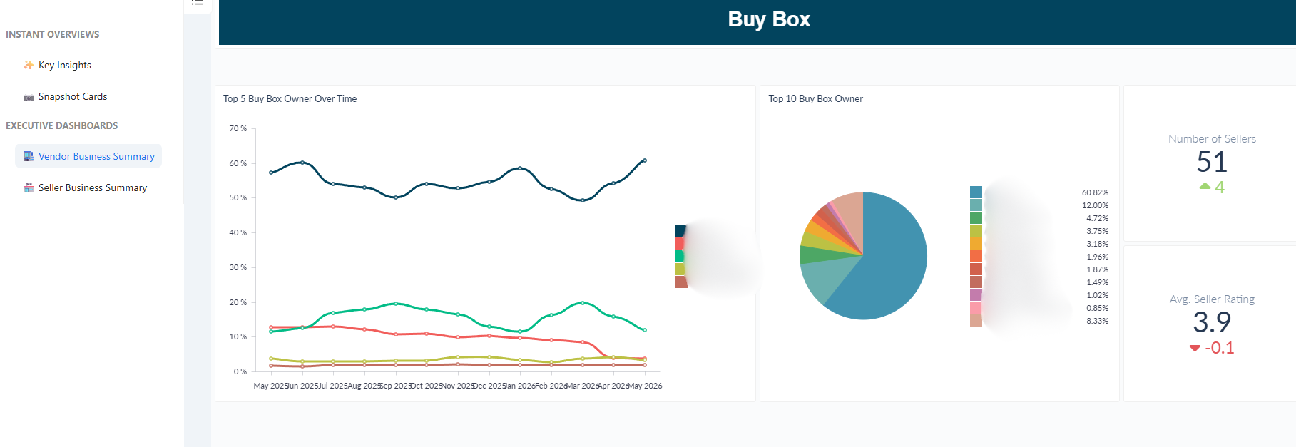
Task: Click the -0.1 rating change value
Action: tap(1219, 348)
